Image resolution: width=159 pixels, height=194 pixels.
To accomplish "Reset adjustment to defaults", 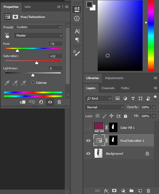I will 41,102.
